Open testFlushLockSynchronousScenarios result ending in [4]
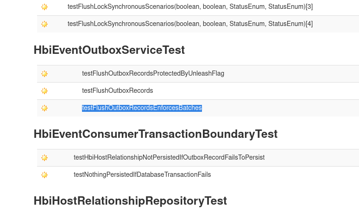 pos(190,24)
